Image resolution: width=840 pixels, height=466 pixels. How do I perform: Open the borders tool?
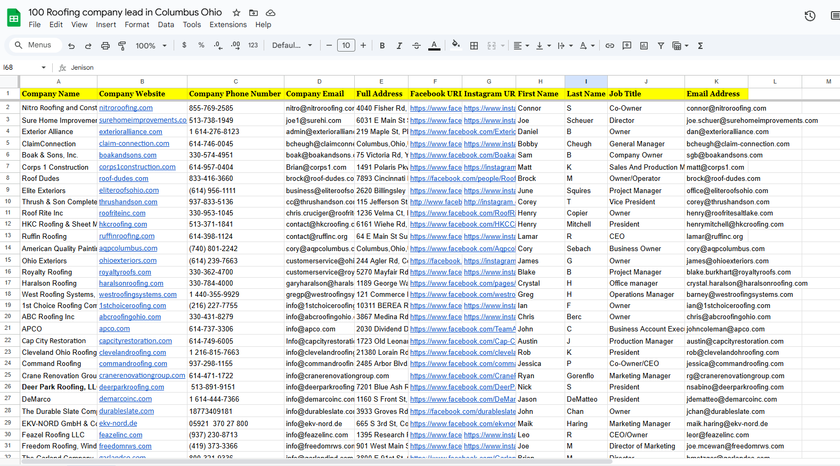click(x=474, y=46)
